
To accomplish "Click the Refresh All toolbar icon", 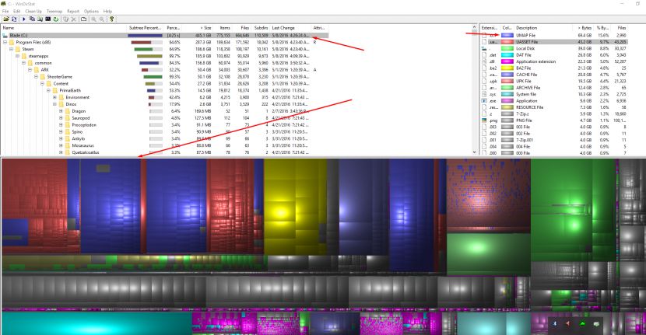I will [14, 19].
